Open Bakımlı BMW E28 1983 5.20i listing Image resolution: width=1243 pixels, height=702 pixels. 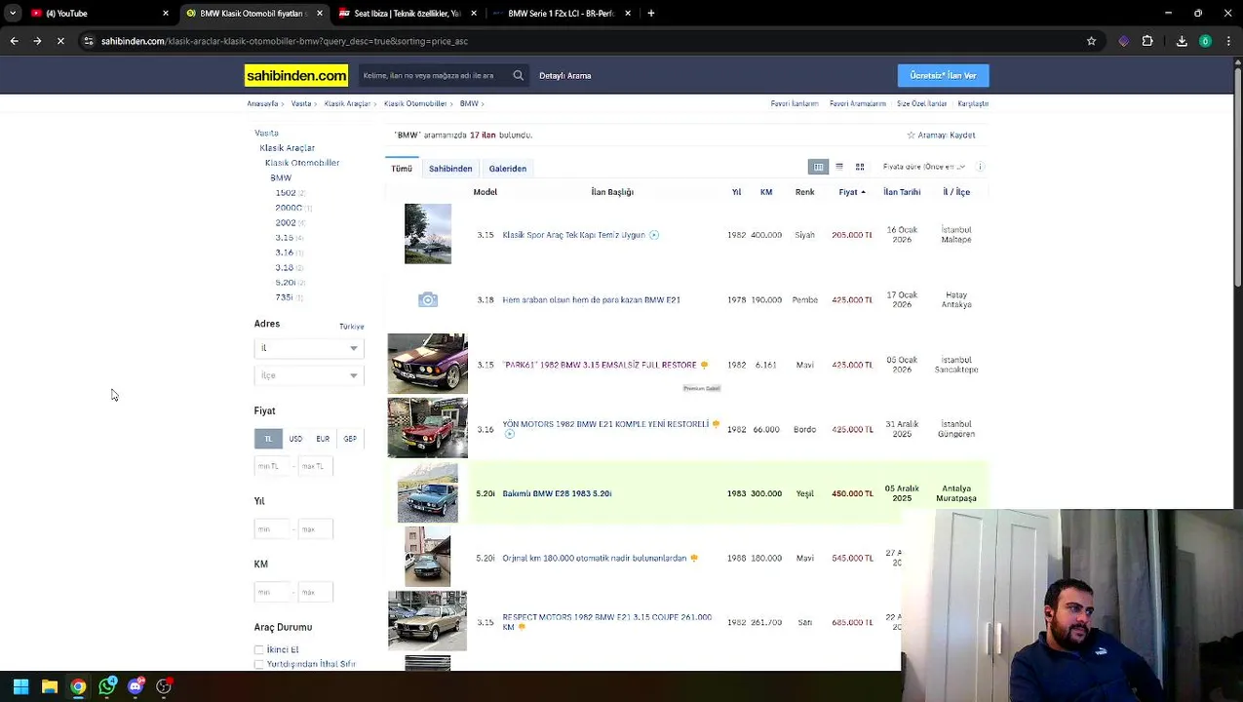[557, 493]
